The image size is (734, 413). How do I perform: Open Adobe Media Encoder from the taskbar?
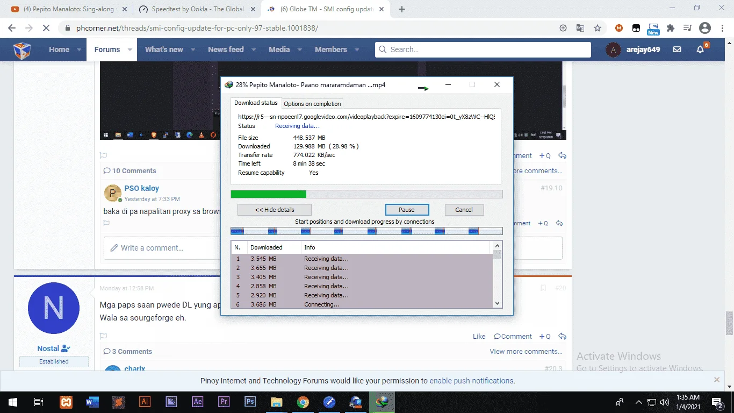[x=171, y=402]
